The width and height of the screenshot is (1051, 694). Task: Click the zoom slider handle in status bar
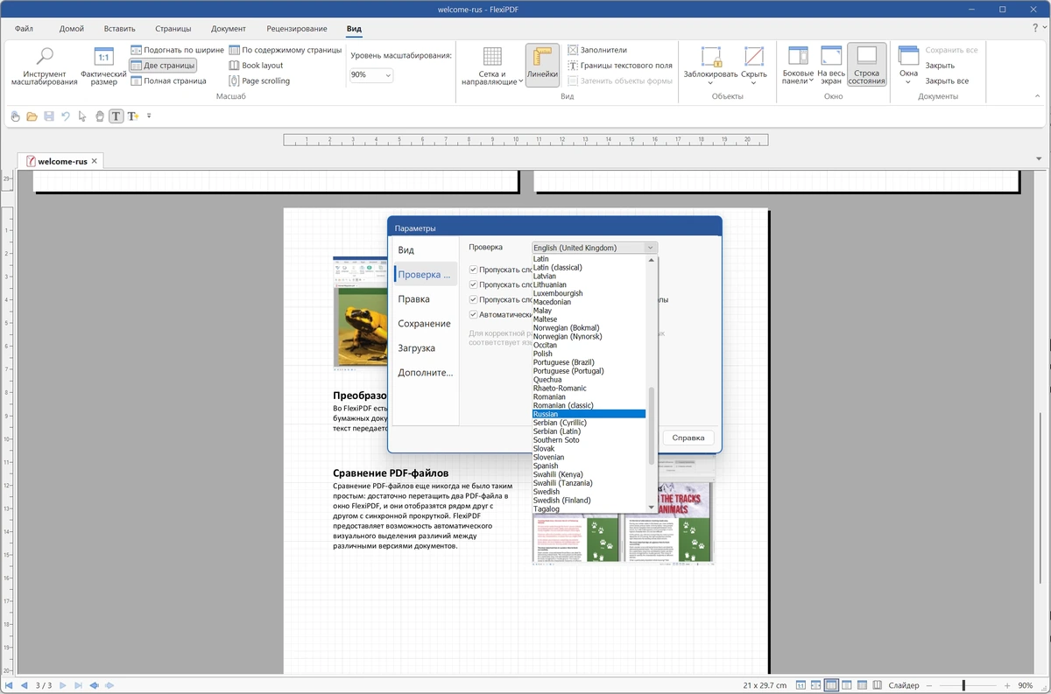(x=963, y=685)
